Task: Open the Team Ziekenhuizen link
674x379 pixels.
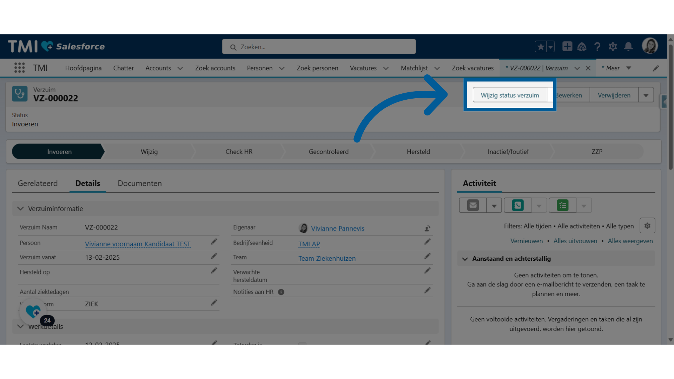Action: (x=327, y=259)
